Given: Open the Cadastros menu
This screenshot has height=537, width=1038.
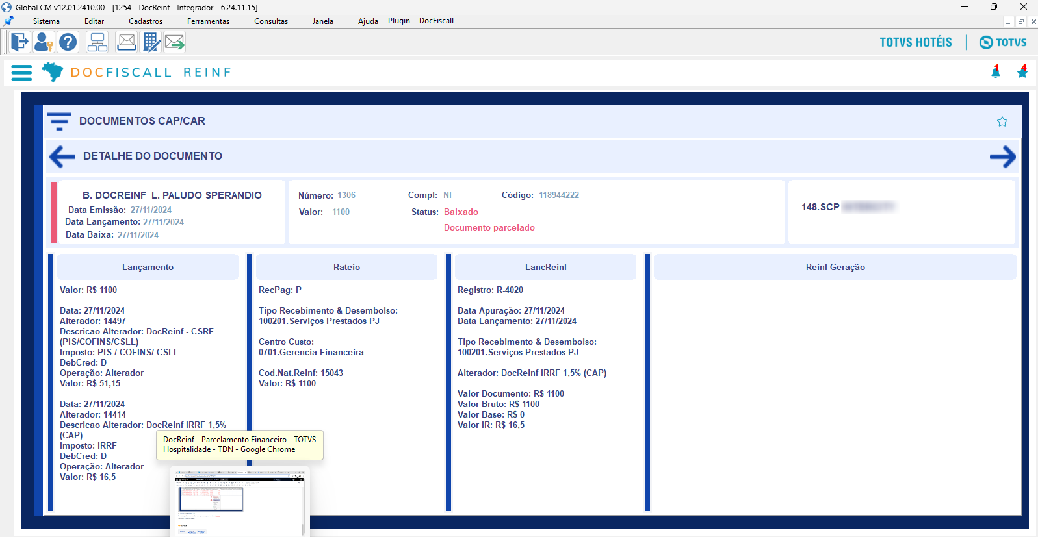Looking at the screenshot, I should pyautogui.click(x=146, y=21).
